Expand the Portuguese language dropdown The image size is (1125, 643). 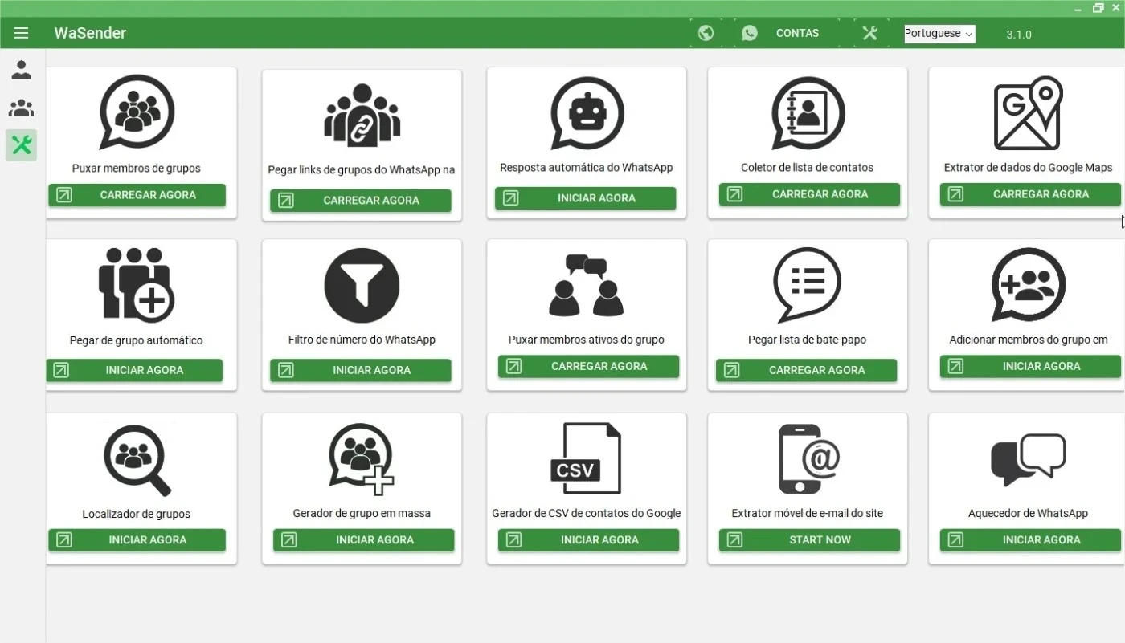click(x=939, y=34)
